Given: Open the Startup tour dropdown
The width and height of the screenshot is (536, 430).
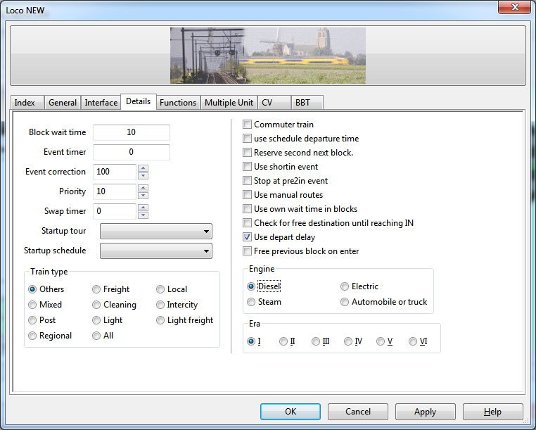Looking at the screenshot, I should 156,232.
